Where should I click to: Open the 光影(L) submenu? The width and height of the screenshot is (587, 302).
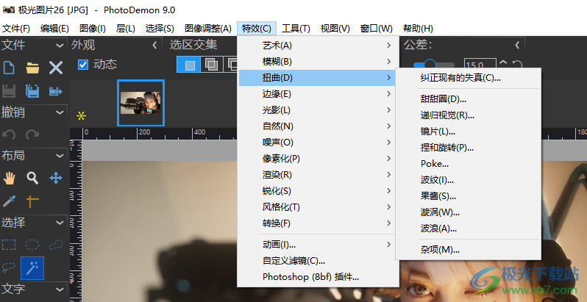click(x=317, y=110)
